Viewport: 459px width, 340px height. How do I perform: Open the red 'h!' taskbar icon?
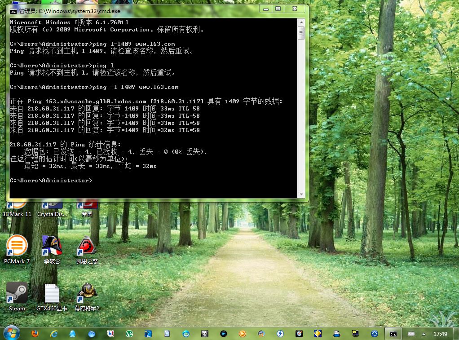coord(110,334)
